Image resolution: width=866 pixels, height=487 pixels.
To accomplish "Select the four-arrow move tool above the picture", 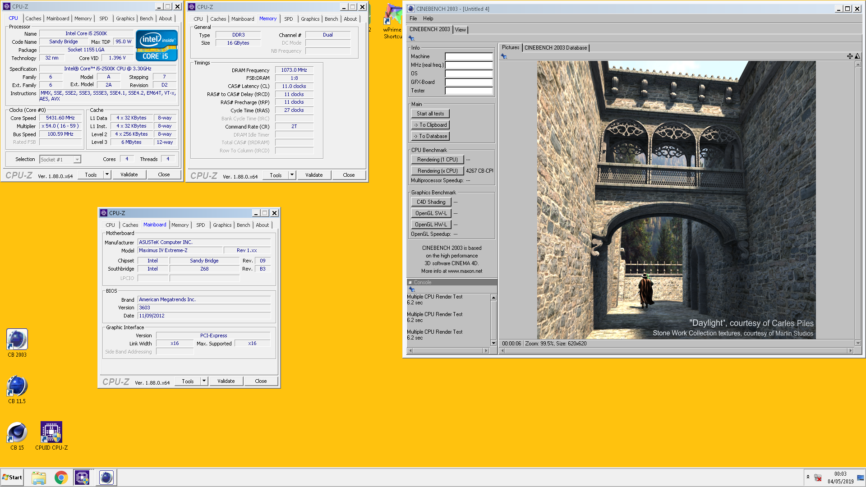I will (x=850, y=56).
